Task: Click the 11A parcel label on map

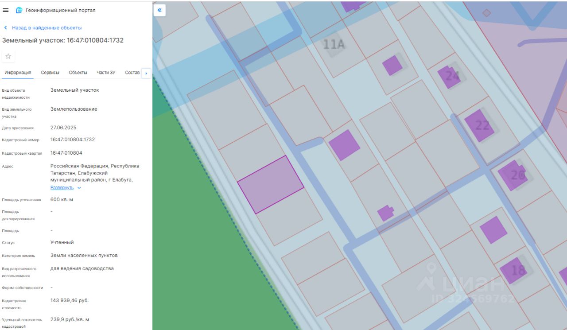Action: coord(334,44)
